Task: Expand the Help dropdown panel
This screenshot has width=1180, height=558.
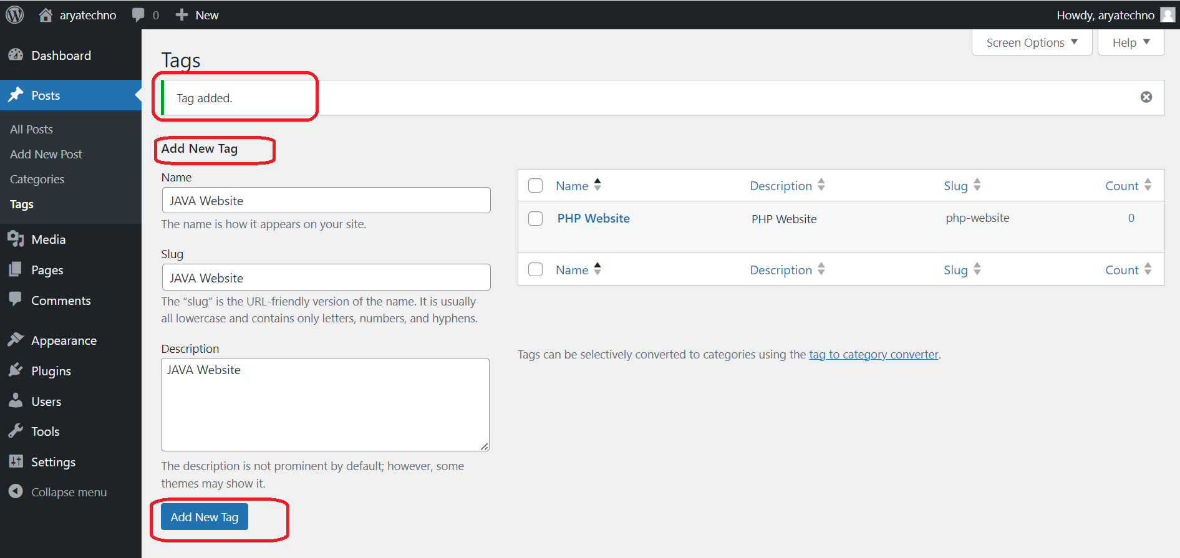Action: (1131, 42)
